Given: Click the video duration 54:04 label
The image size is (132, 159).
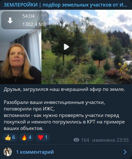Looking at the screenshot, I should pyautogui.click(x=28, y=16).
